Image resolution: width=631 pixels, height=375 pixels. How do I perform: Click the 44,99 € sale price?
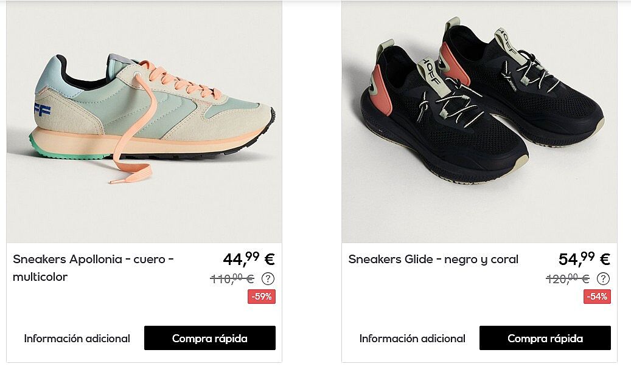(249, 259)
